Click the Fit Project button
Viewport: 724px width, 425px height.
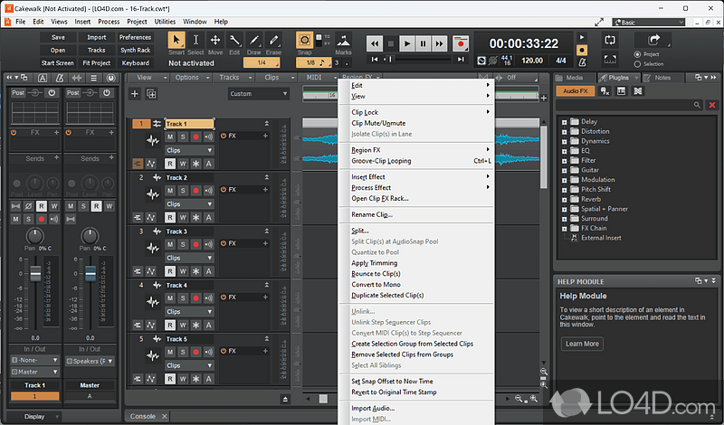click(x=97, y=62)
